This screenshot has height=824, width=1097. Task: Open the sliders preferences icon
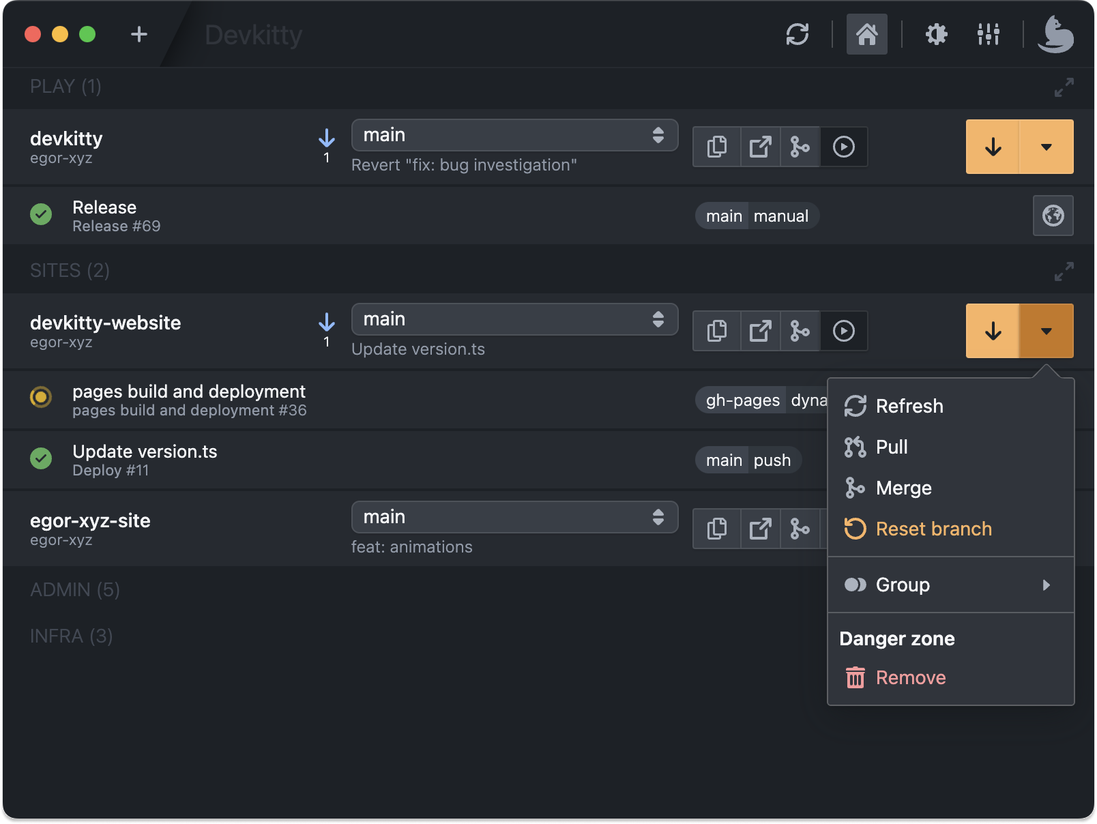click(988, 34)
